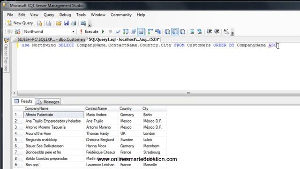
Task: Select row header number 9
Action: pyautogui.click(x=18, y=165)
